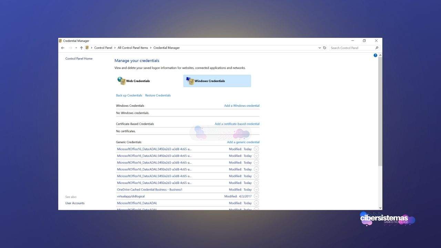The image size is (441, 248).
Task: Open Control Panel breadcrumb in address bar
Action: point(103,48)
